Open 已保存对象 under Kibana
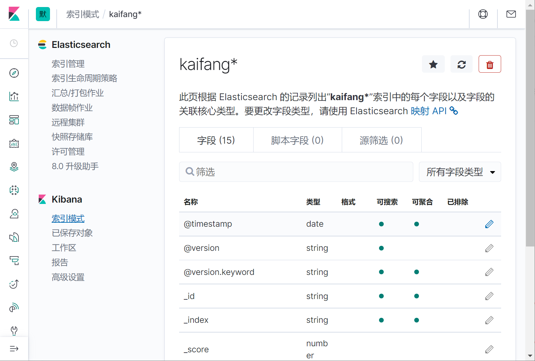The image size is (535, 361). point(72,233)
